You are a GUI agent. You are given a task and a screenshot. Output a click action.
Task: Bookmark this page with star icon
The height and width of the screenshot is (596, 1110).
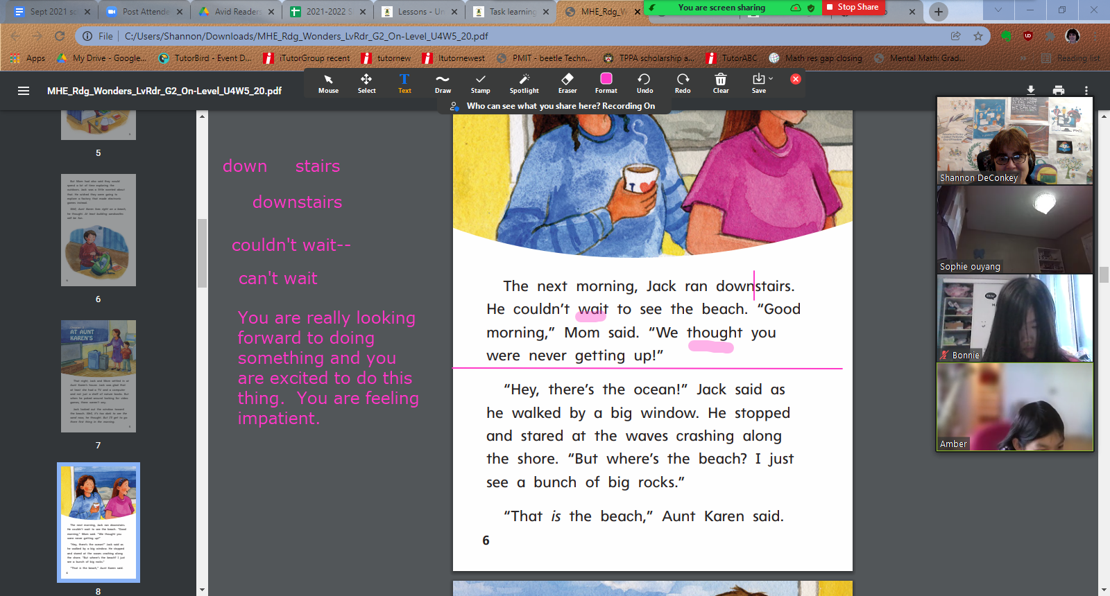tap(978, 36)
